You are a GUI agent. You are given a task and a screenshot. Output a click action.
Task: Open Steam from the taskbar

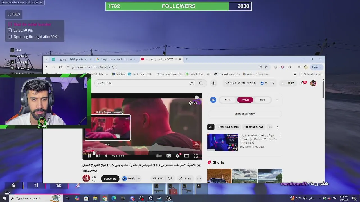click(x=159, y=198)
